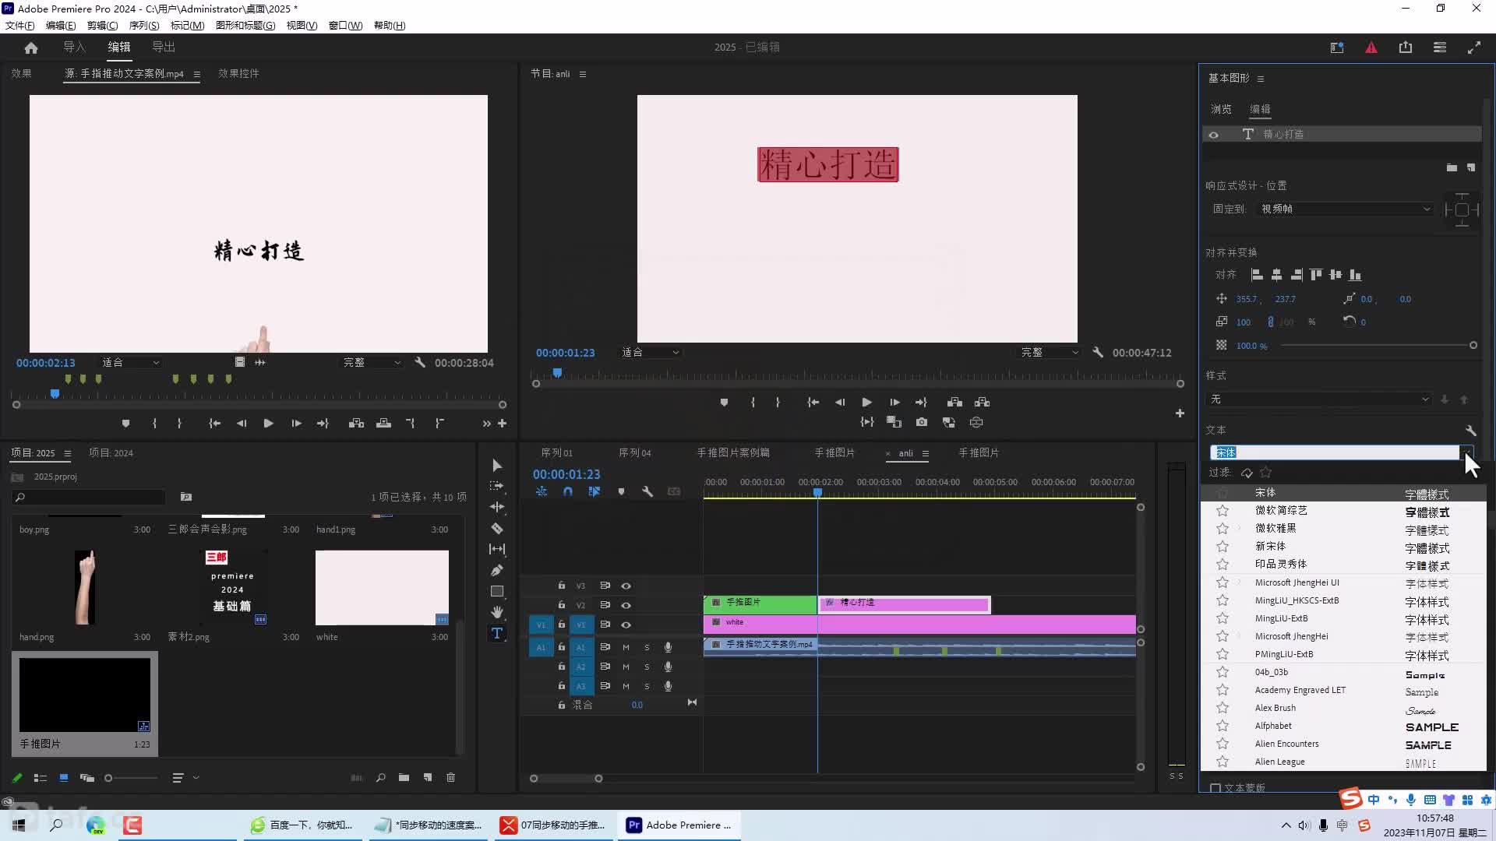Image resolution: width=1496 pixels, height=841 pixels.
Task: Open Windows Start menu
Action: 19,825
